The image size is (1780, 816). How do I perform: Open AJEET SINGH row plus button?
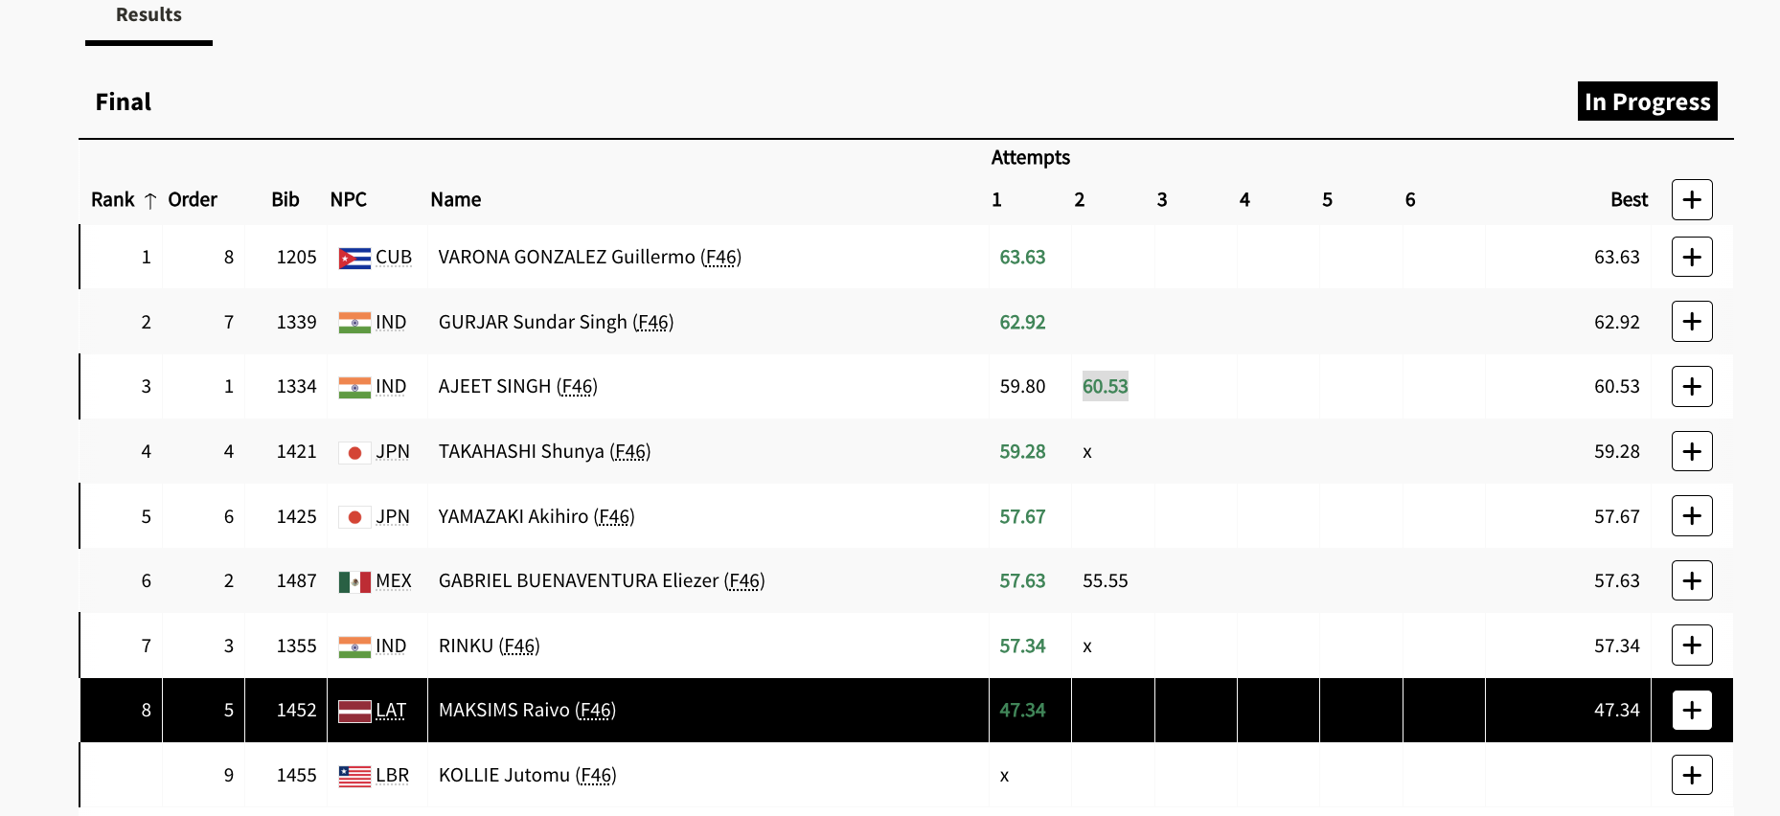[1691, 386]
